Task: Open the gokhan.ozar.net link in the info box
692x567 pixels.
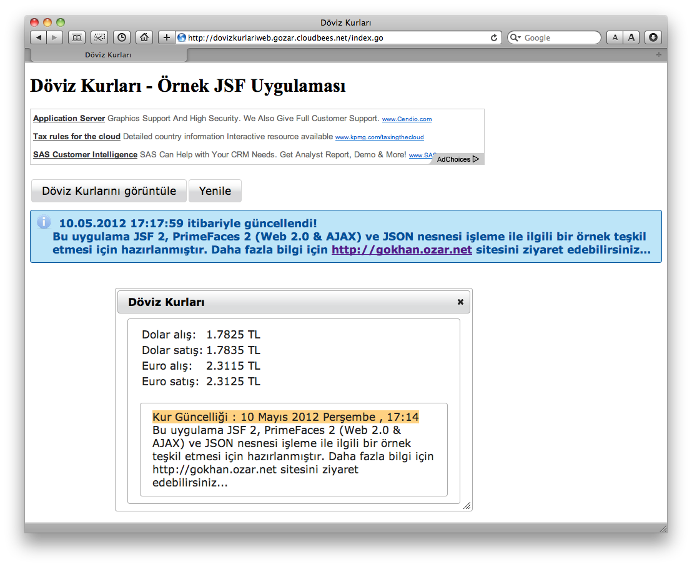Action: click(401, 250)
